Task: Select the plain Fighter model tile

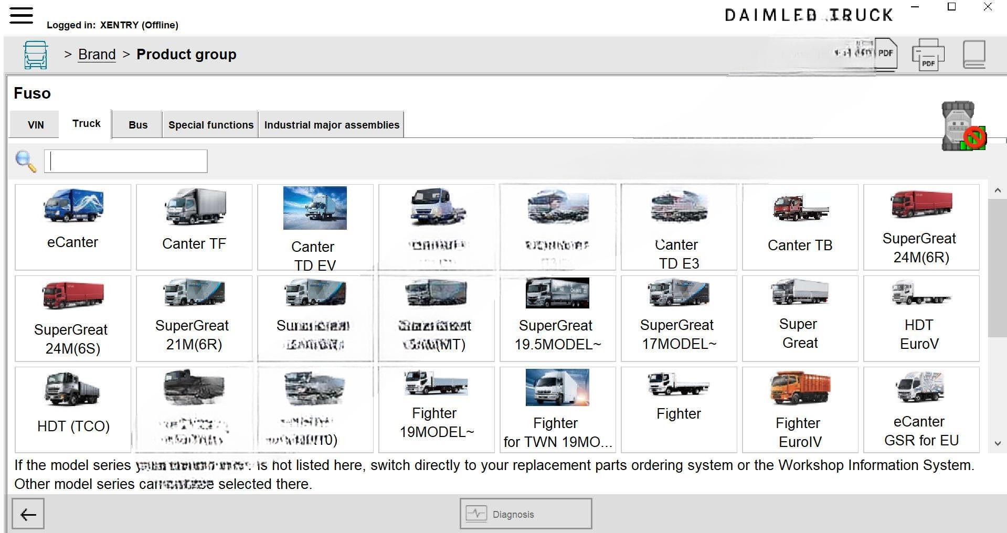Action: point(679,410)
